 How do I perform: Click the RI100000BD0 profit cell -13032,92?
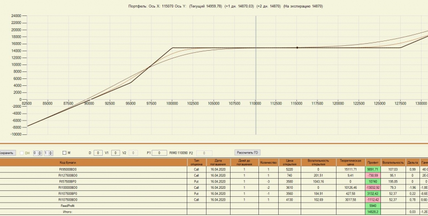tap(373, 187)
